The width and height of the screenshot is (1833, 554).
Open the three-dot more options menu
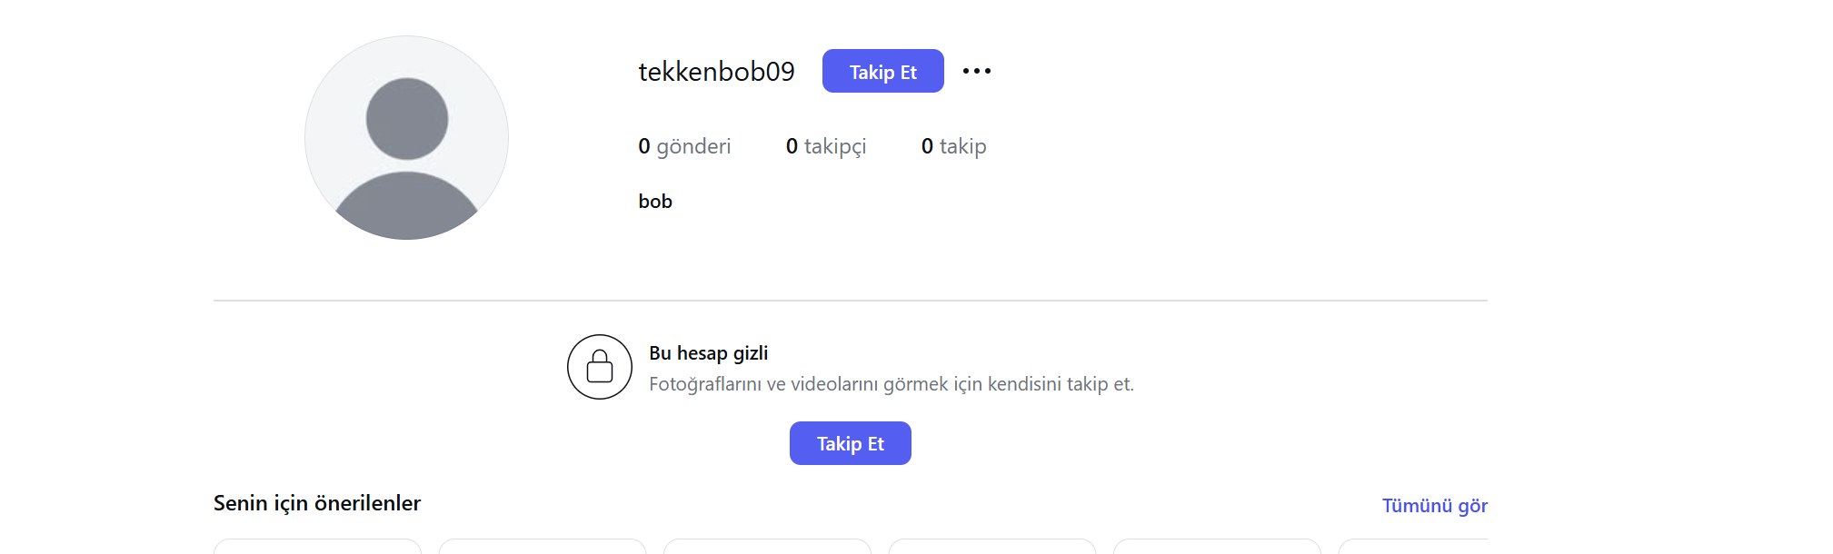pyautogui.click(x=977, y=71)
